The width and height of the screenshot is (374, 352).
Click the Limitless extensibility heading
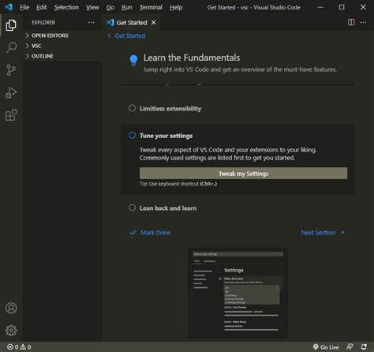coord(170,108)
